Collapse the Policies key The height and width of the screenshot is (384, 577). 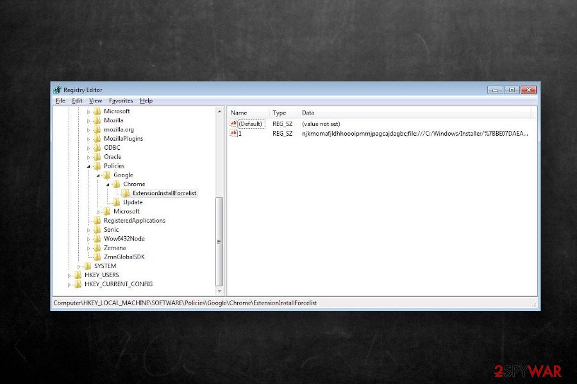pos(88,166)
